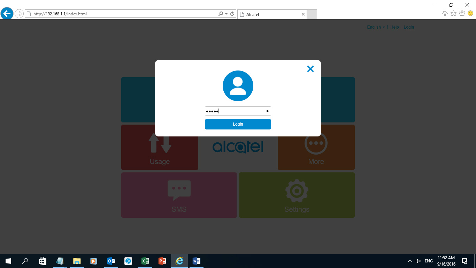Expand the address bar autocomplete arrow

pos(227,14)
